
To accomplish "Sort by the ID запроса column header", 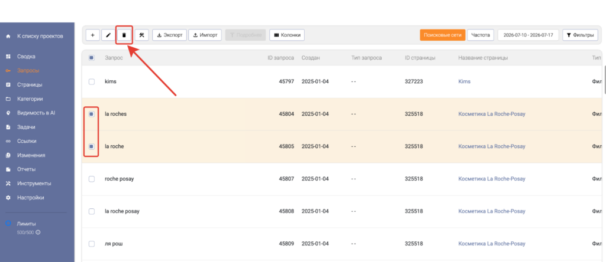I will coord(281,58).
